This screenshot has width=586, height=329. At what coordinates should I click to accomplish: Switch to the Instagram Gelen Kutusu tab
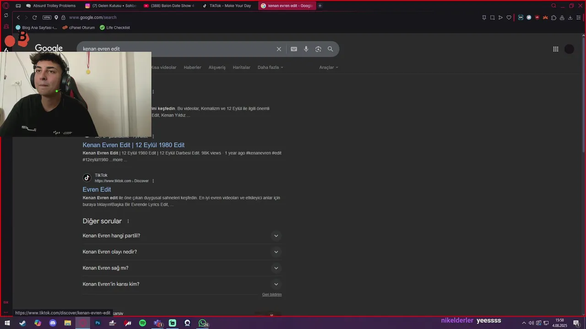[110, 6]
